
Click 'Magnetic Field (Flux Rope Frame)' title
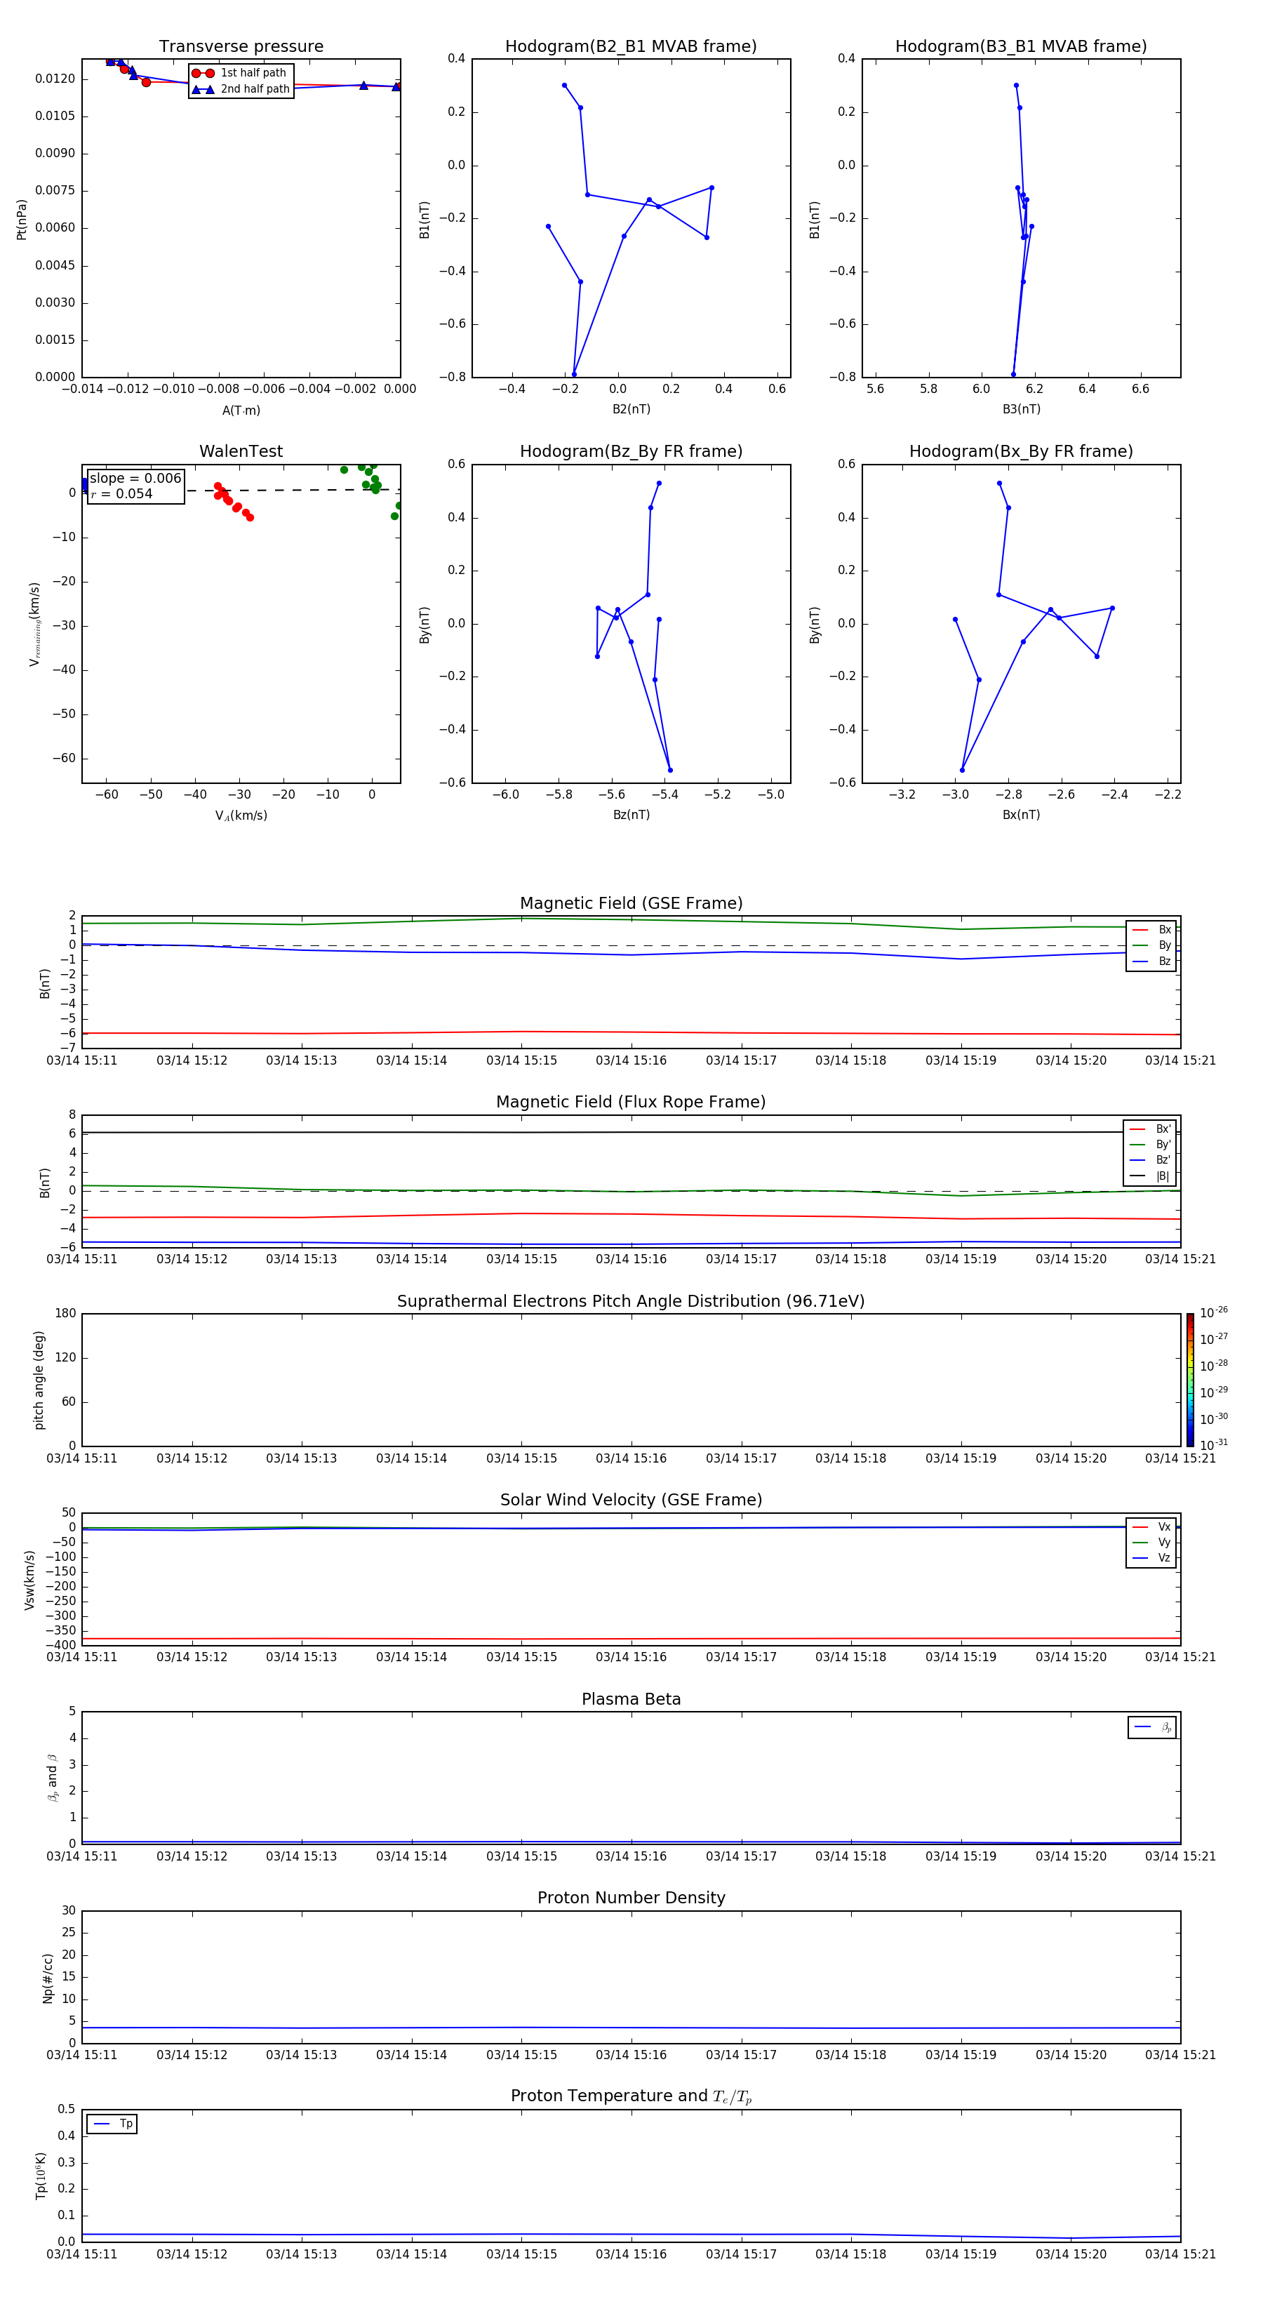click(x=631, y=1103)
